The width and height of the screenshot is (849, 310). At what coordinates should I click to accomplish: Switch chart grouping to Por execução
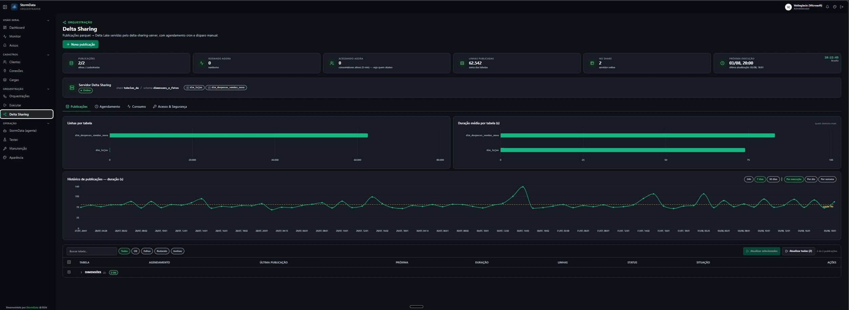[x=794, y=179]
